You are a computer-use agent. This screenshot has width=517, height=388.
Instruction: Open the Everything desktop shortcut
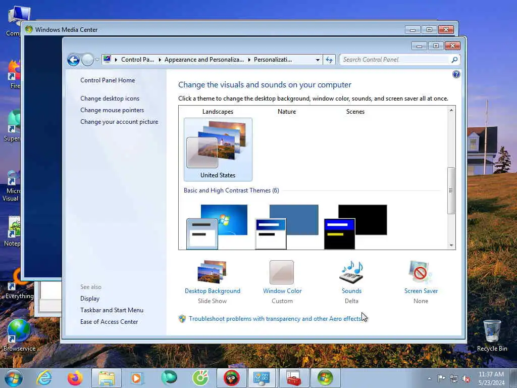click(19, 284)
